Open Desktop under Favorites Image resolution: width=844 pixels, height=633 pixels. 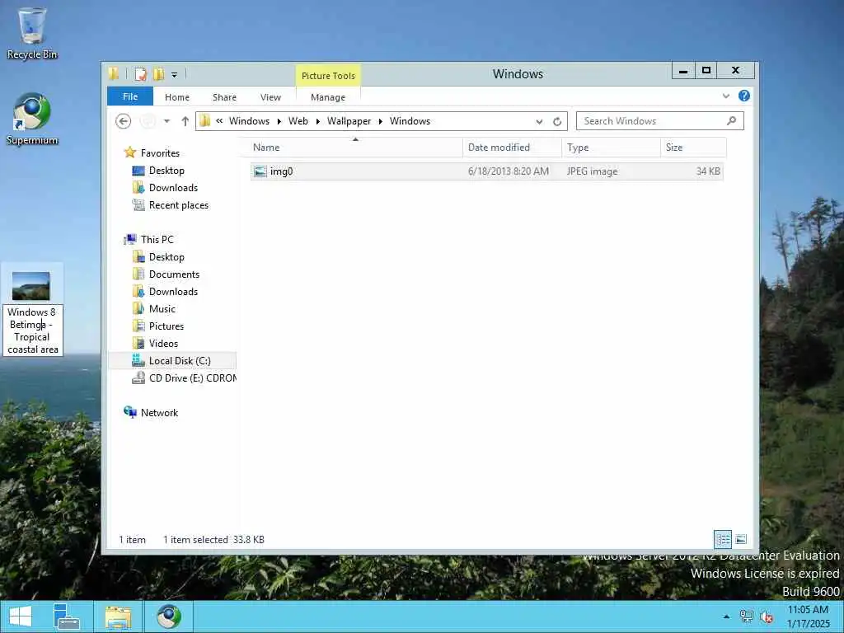pos(166,171)
